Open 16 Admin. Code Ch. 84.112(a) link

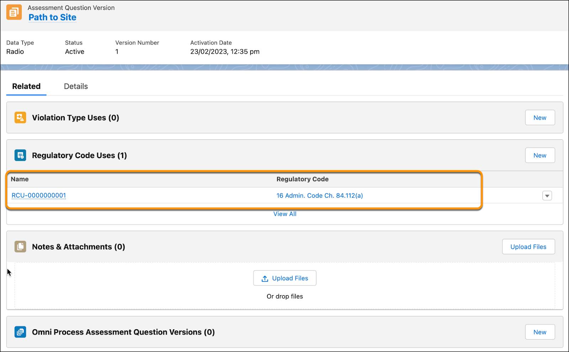(x=319, y=195)
